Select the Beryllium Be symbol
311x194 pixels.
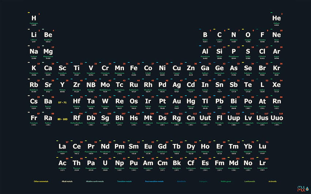[48, 35]
